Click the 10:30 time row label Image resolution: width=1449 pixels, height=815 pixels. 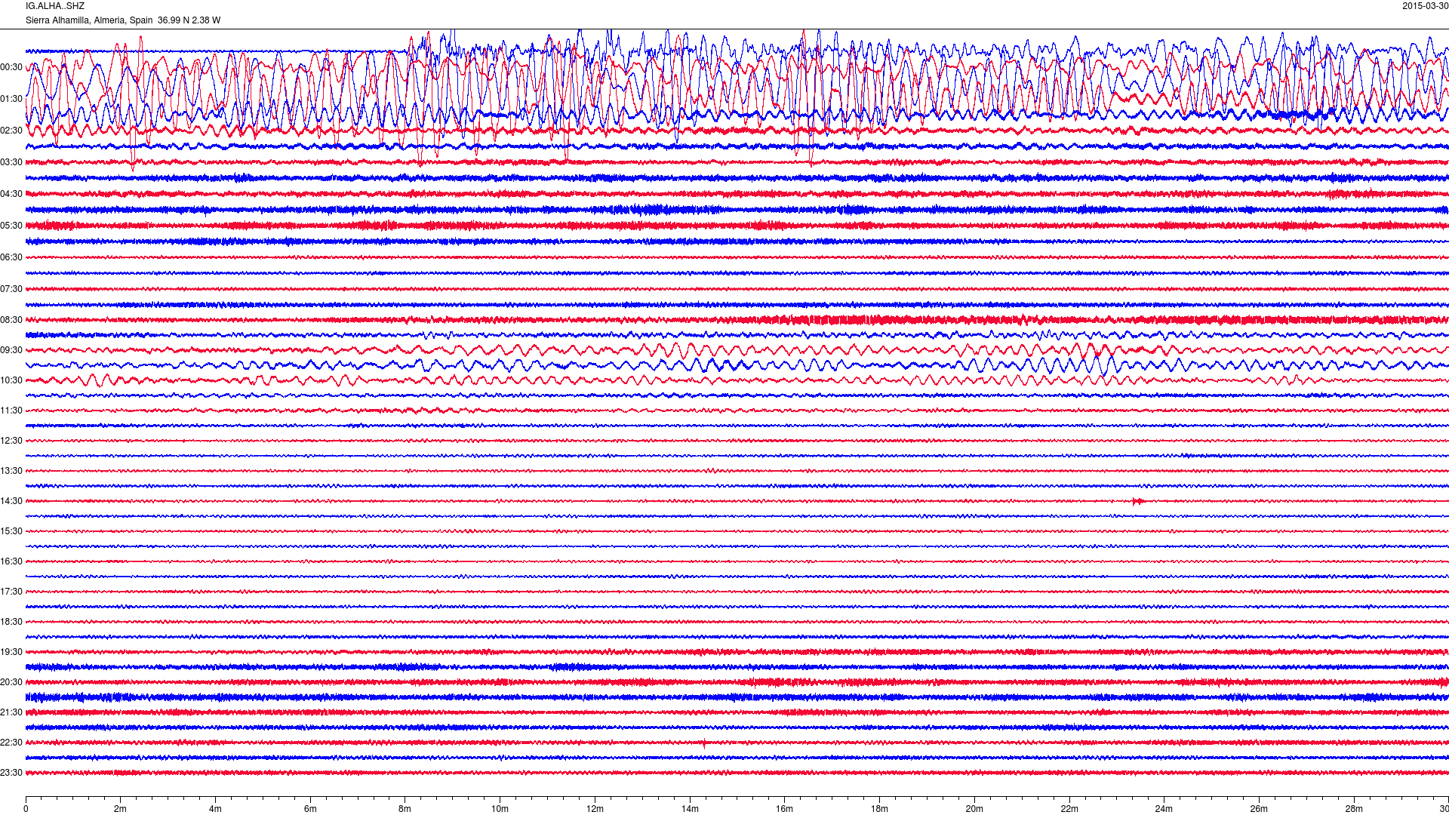tap(11, 380)
